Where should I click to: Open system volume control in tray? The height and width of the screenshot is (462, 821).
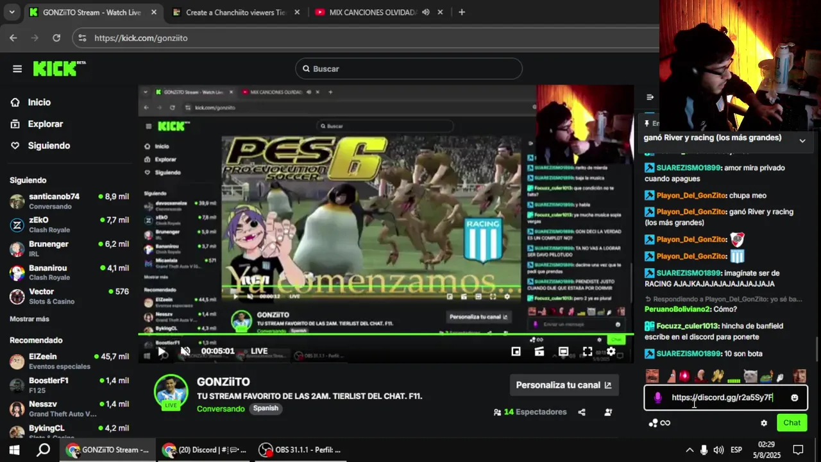click(718, 450)
